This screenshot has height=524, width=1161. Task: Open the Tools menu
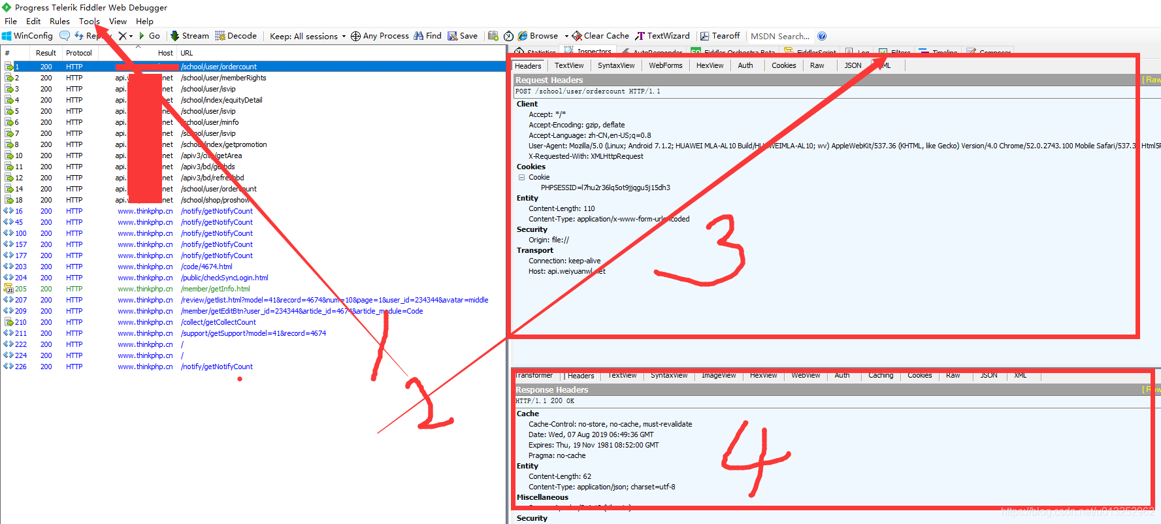[90, 21]
